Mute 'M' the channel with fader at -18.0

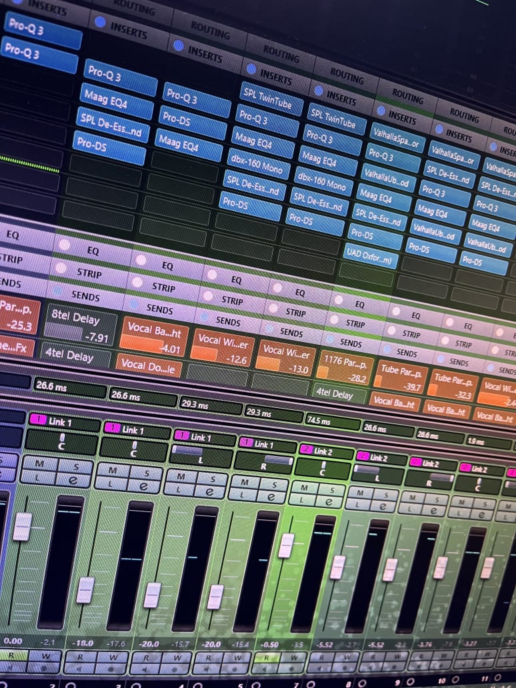[113, 471]
